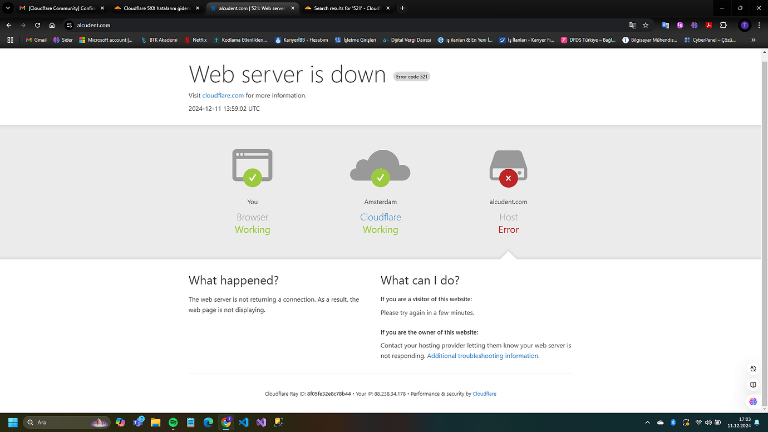Open the browser home page

coord(52,25)
